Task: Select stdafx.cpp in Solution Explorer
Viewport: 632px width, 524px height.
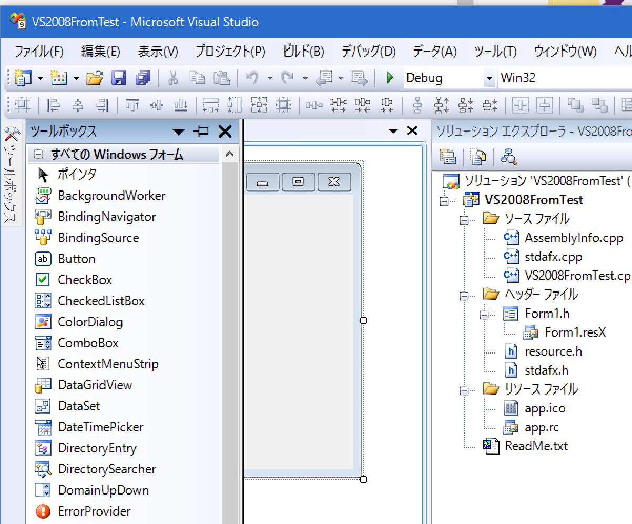Action: coord(553,257)
